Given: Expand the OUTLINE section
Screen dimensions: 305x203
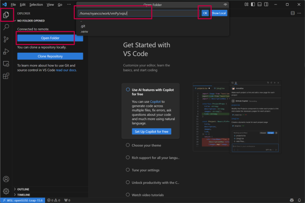Looking at the screenshot, I should click(x=23, y=189).
